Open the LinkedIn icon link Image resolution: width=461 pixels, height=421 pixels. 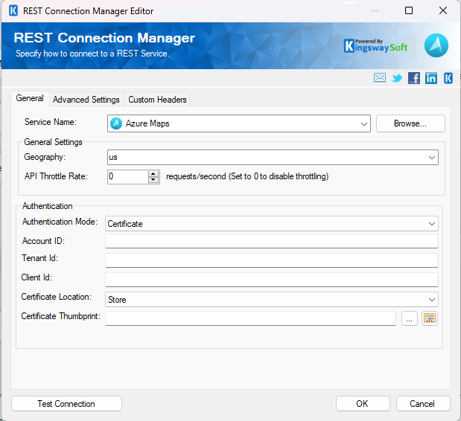(x=431, y=78)
